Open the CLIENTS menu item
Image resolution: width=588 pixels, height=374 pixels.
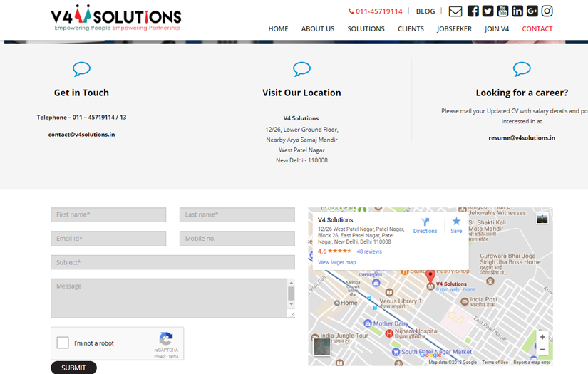(411, 29)
